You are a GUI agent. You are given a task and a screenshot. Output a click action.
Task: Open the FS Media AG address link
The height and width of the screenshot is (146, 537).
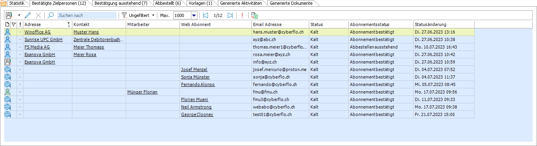(x=37, y=47)
